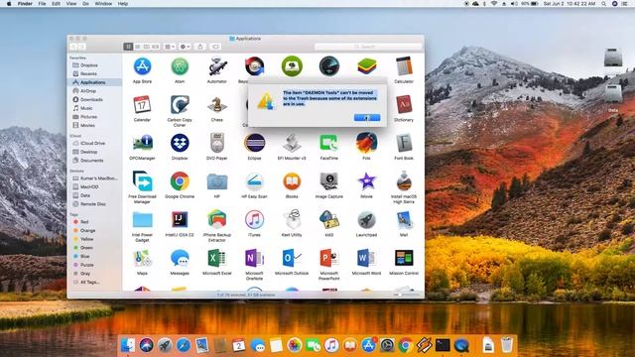Select Install macOS High Sierra icon
This screenshot has height=357, width=635.
click(x=404, y=180)
